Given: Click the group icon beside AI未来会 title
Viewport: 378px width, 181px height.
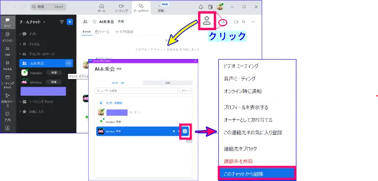Looking at the screenshot, I should point(85,22).
